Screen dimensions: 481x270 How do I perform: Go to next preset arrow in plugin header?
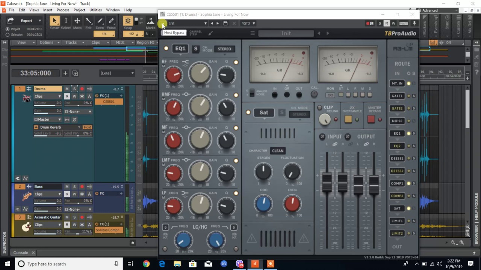coord(218,23)
